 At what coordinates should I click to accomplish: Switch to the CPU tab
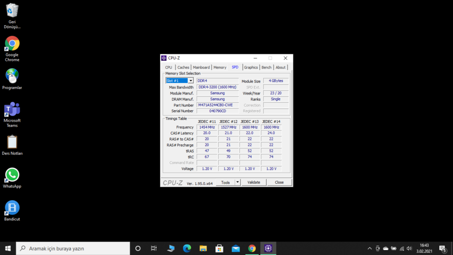point(169,67)
